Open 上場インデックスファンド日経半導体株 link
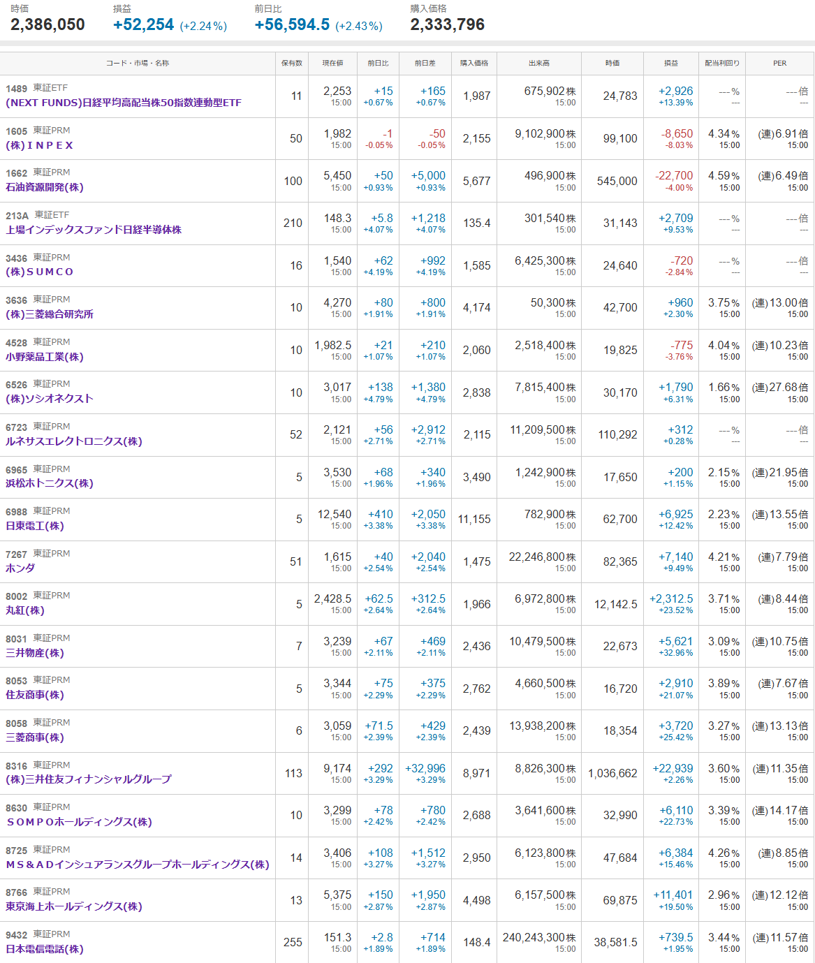Image resolution: width=815 pixels, height=963 pixels. pos(94,230)
